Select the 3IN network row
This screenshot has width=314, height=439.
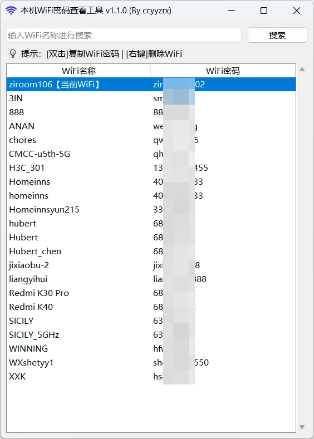(151, 98)
